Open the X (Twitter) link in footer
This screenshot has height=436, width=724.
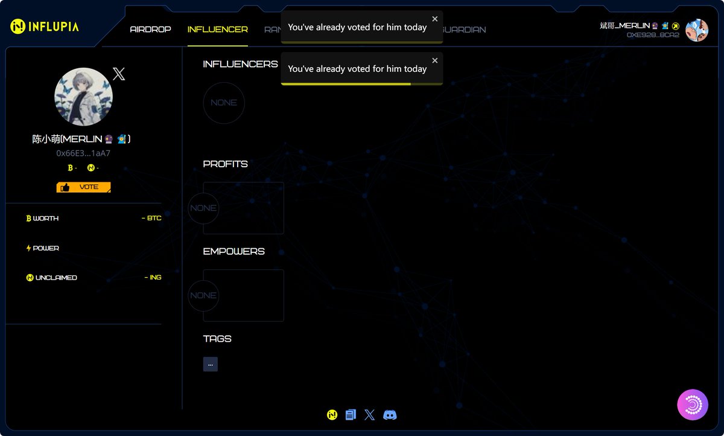click(x=370, y=415)
